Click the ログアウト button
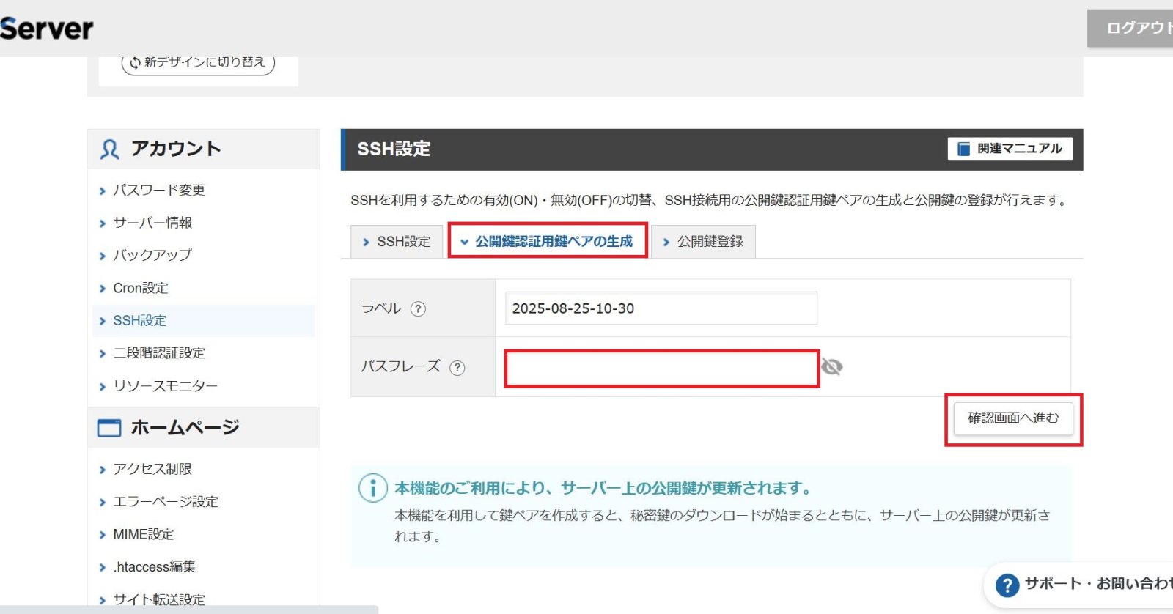The image size is (1173, 614). pos(1130,29)
